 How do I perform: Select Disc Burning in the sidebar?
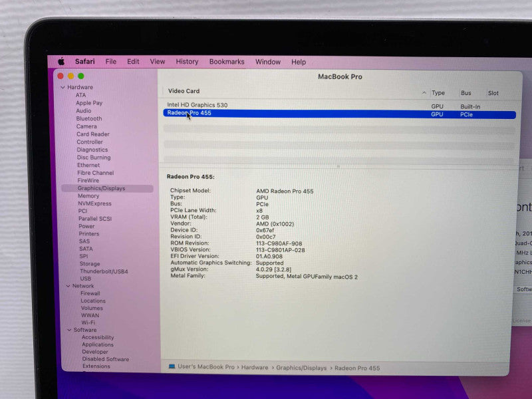[94, 158]
